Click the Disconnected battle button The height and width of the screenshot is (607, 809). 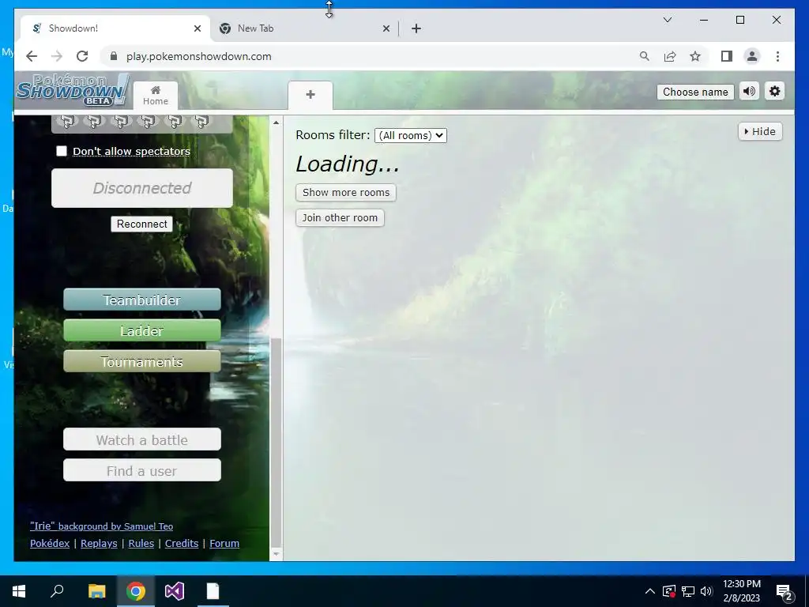(x=142, y=188)
